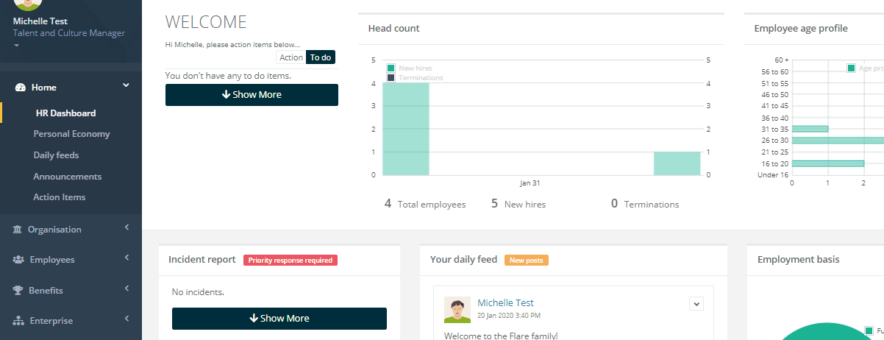
Task: Click the Jan 31 axis label
Action: pyautogui.click(x=530, y=183)
